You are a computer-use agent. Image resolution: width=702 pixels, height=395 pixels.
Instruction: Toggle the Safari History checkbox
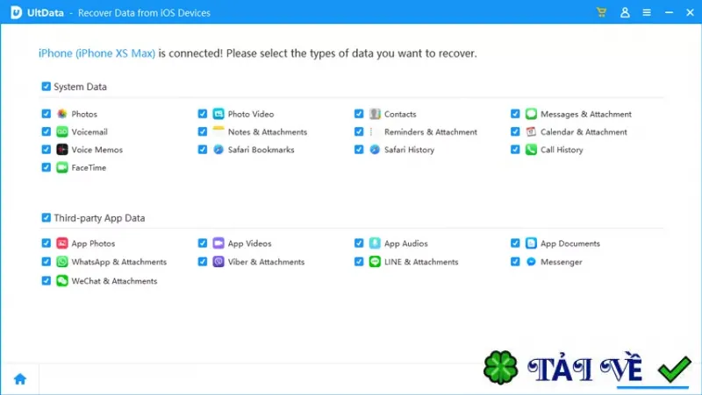359,149
